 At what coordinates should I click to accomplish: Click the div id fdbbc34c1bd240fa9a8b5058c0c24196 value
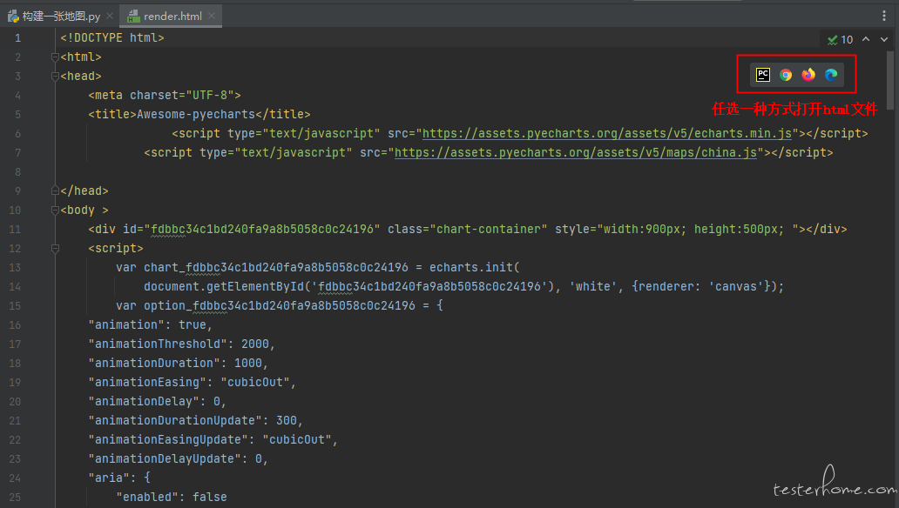(x=262, y=229)
